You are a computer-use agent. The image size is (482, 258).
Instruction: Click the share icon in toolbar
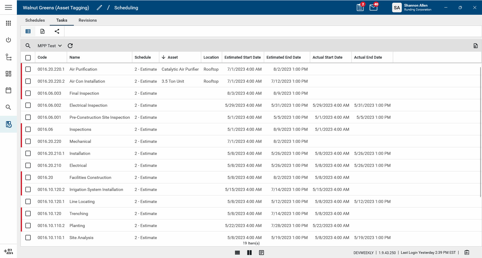(x=57, y=31)
